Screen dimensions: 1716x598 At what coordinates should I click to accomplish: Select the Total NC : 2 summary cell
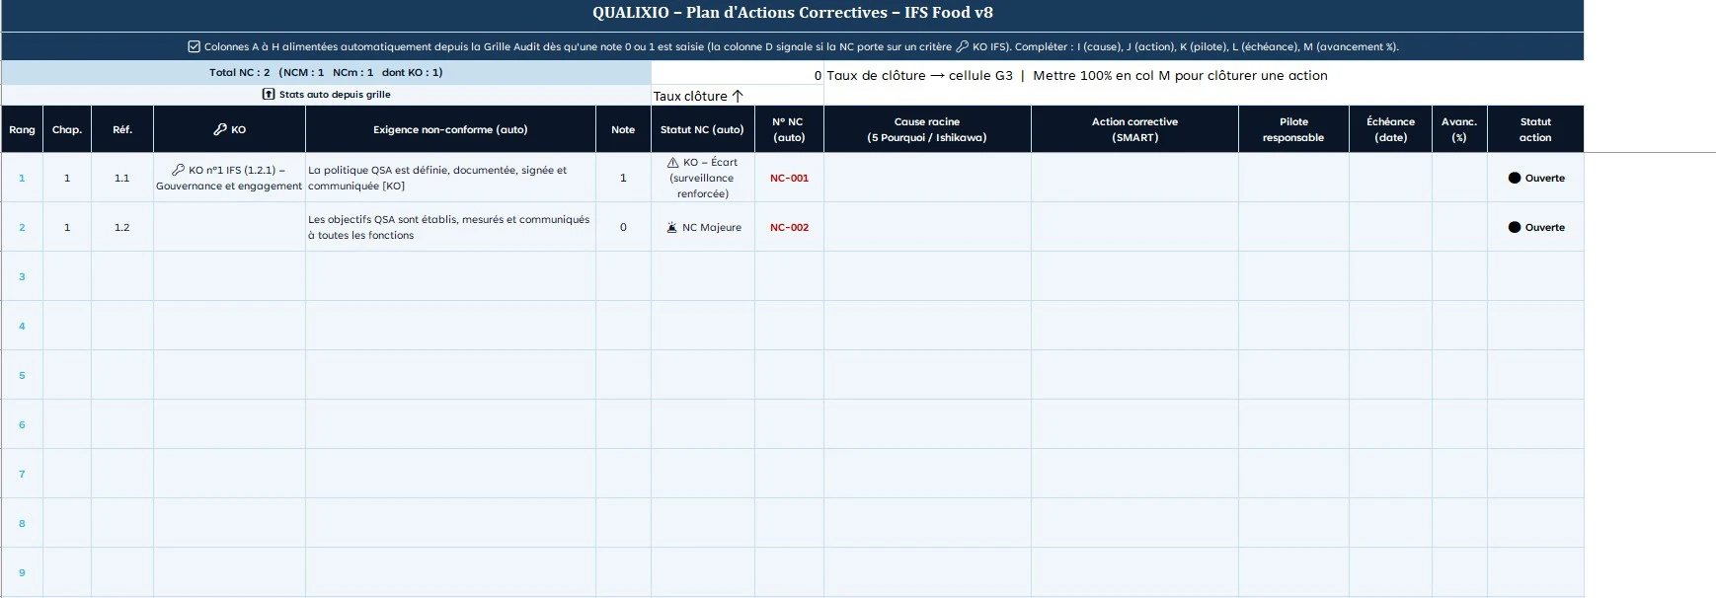pyautogui.click(x=326, y=72)
